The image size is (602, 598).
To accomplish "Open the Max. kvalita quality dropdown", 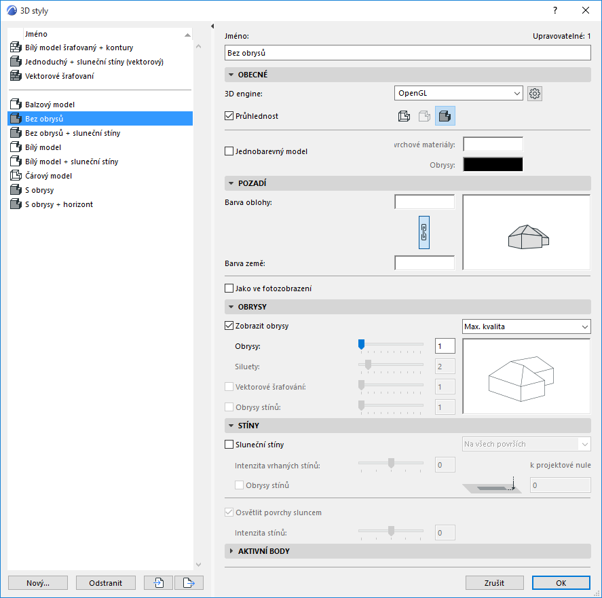I will (x=527, y=326).
